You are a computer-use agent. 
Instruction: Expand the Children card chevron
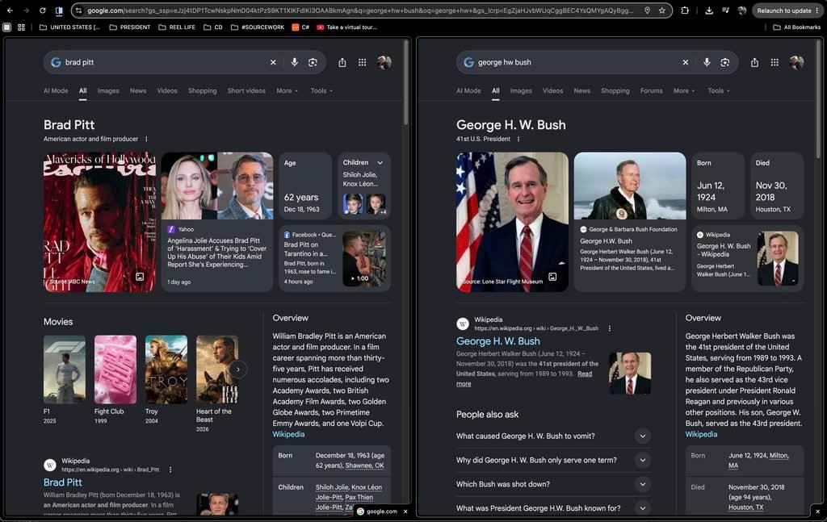[380, 163]
